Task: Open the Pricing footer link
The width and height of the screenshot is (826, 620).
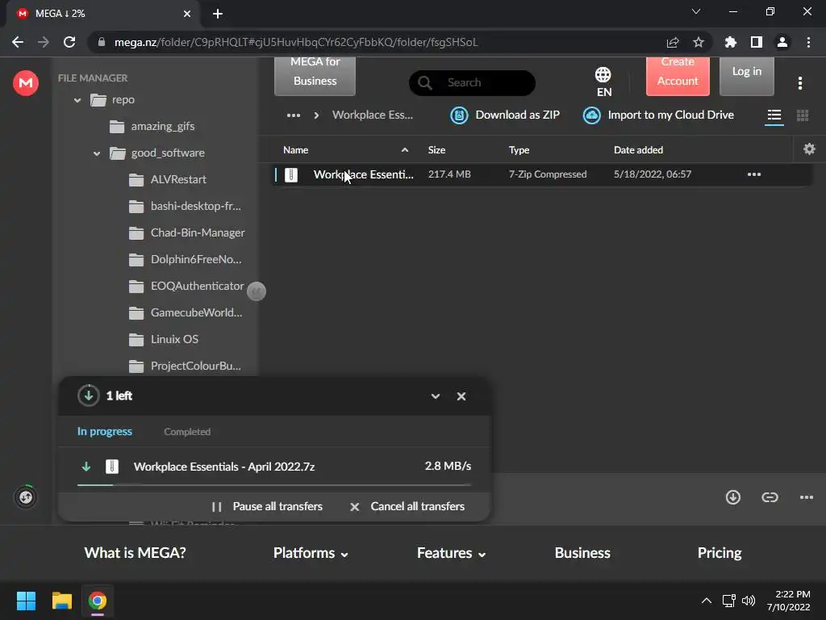Action: point(719,552)
